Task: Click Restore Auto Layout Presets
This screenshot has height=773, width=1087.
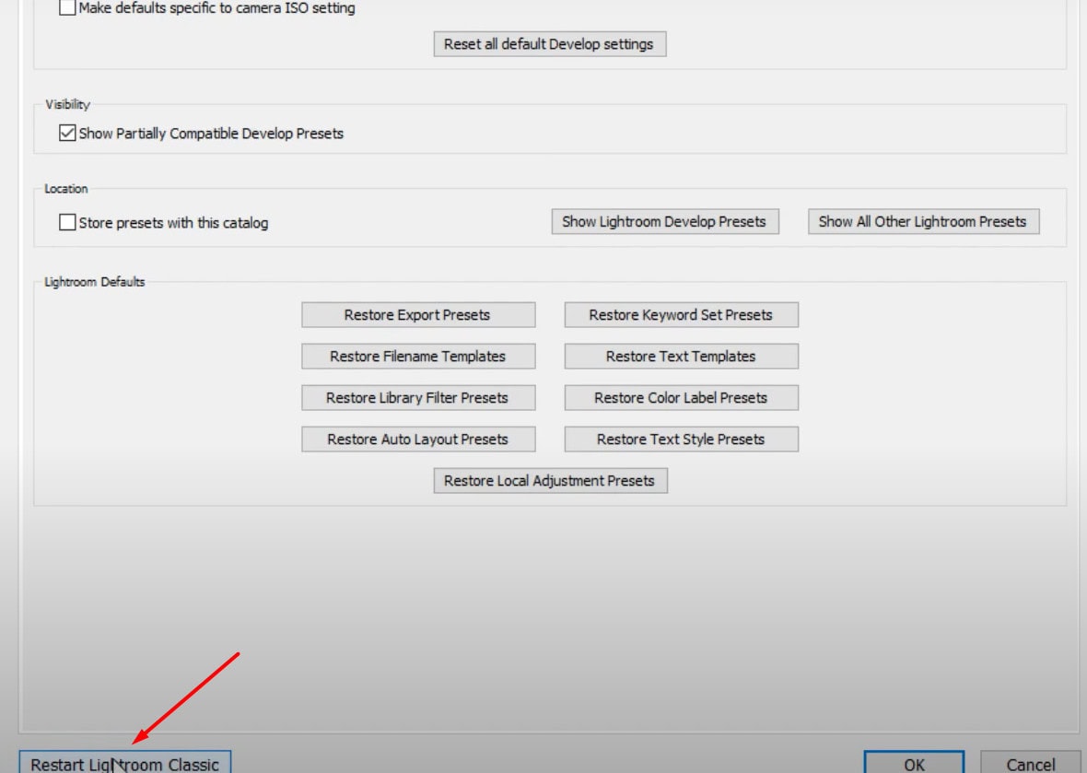Action: 418,439
